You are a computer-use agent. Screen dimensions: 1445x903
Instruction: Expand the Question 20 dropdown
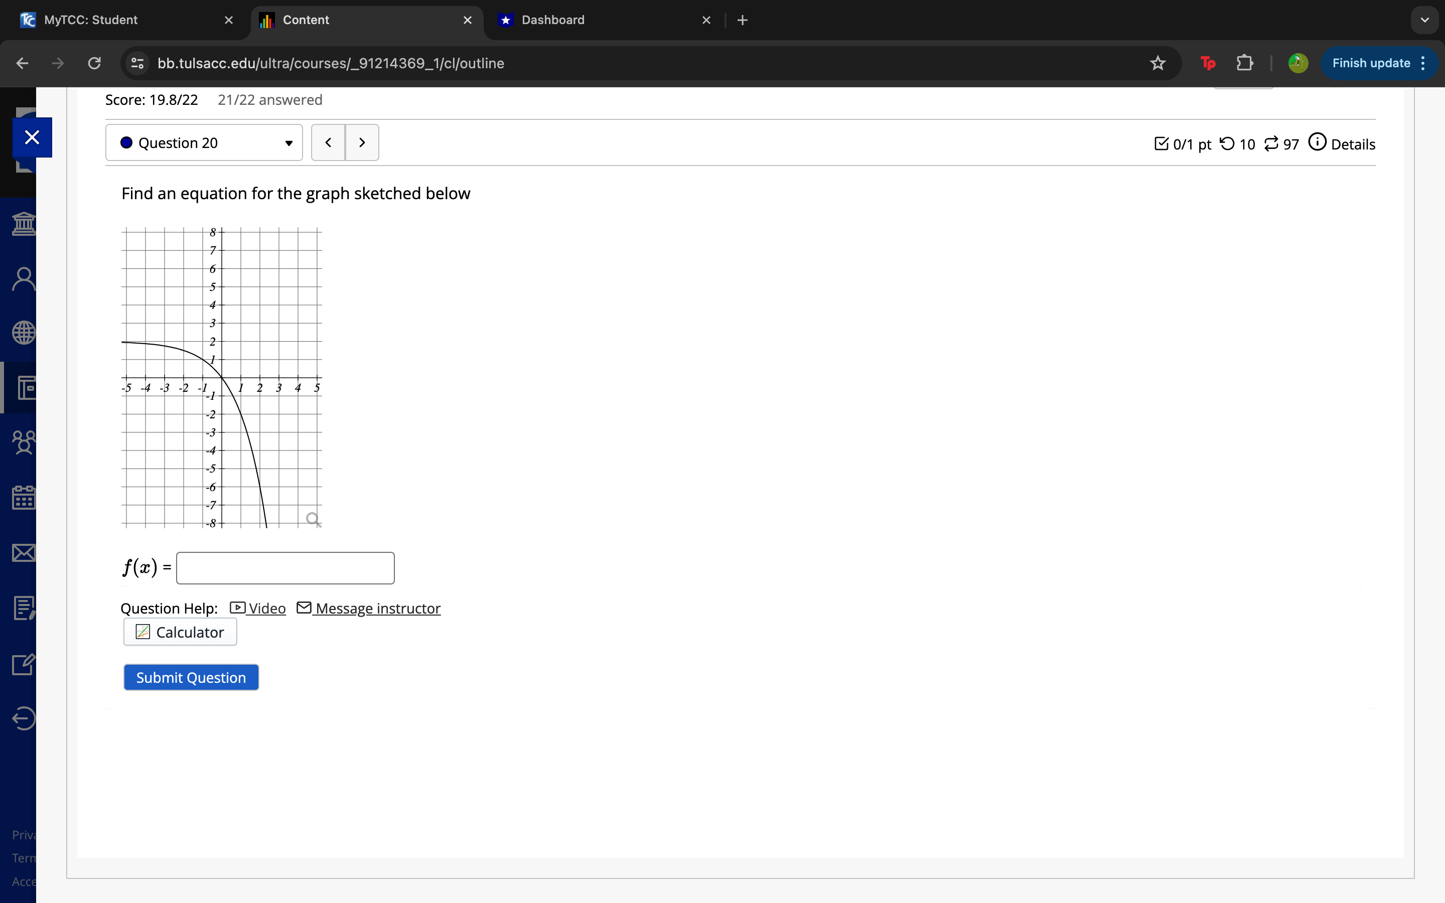[x=204, y=143]
